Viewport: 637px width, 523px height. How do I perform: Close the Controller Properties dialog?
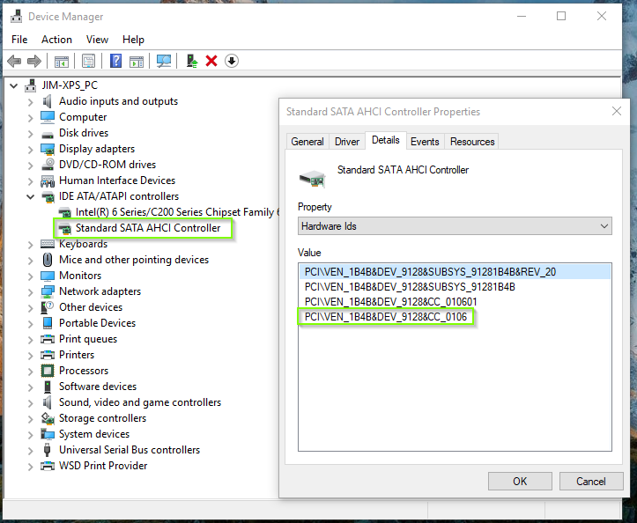click(616, 112)
